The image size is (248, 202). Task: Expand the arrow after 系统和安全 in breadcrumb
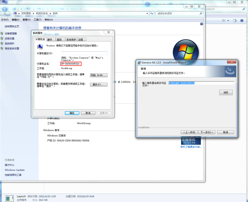50,14
